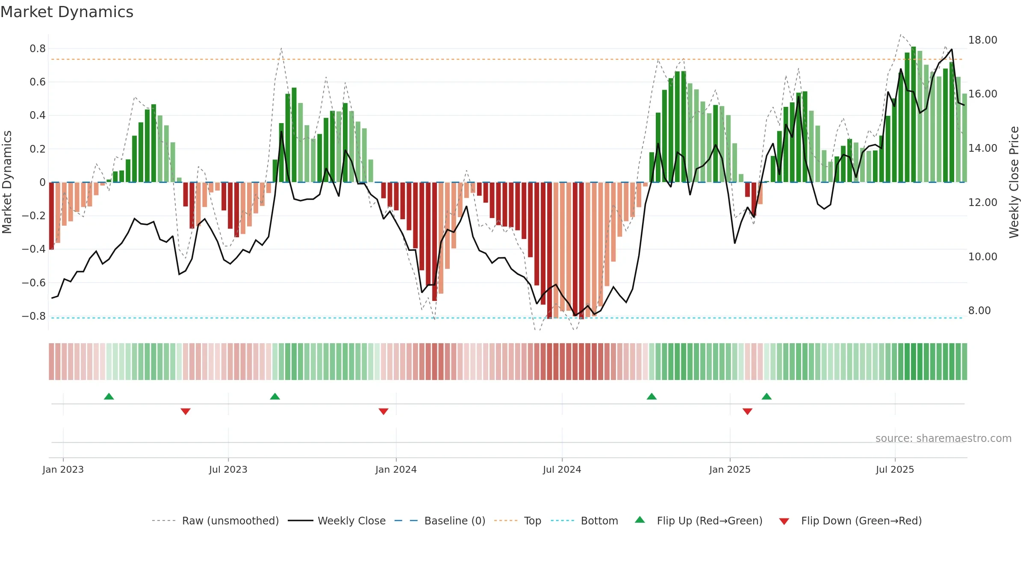This screenshot has height=577, width=1026.
Task: Click the 12.00 price axis label
Action: [x=983, y=203]
